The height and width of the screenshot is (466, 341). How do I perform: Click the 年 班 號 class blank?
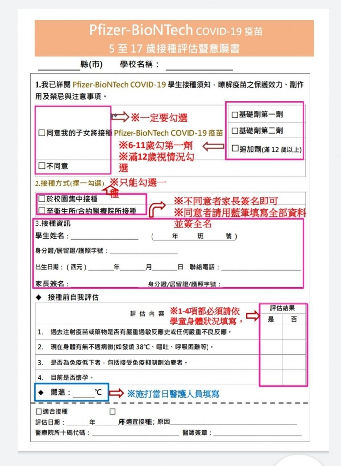coord(194,236)
